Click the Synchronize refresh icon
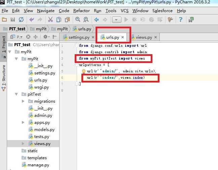 pyautogui.click(x=21, y=20)
